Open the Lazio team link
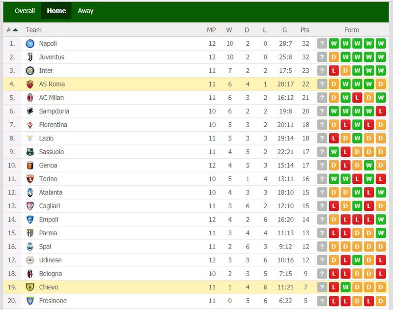This screenshot has width=393, height=310. point(46,139)
